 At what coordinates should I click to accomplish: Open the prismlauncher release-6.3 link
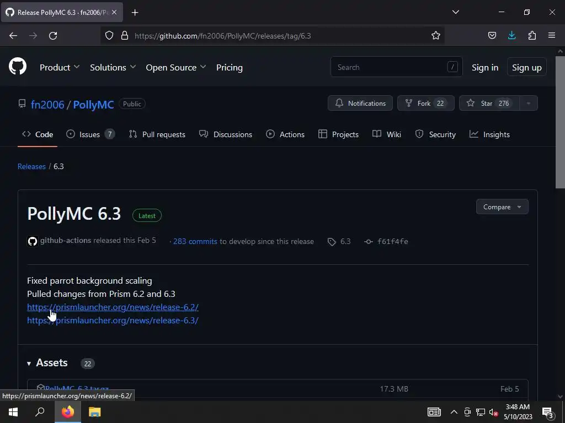pos(113,321)
